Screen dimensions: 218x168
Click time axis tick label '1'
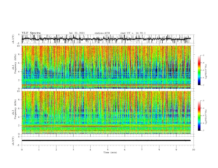(39, 150)
